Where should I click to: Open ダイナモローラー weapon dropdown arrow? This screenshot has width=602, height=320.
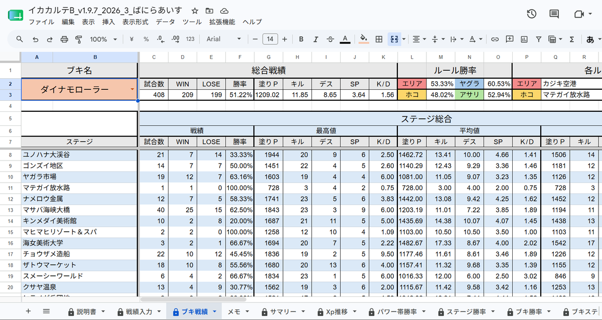tap(132, 89)
